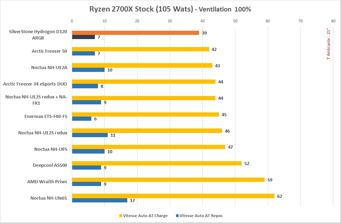341x223 pixels.
Task: Select Noctua NH-U12S redux + NA-FK1 label
Action: [36, 100]
